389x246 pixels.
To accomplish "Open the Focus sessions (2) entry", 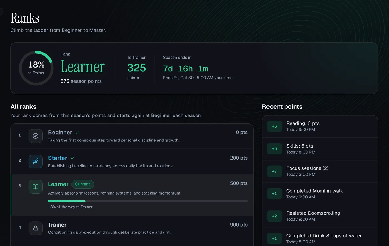I will coord(320,172).
